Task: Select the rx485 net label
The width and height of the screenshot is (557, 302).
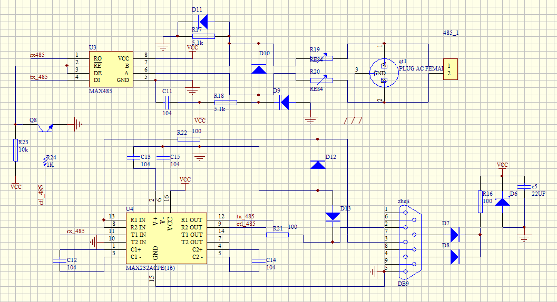Action: [x=37, y=55]
